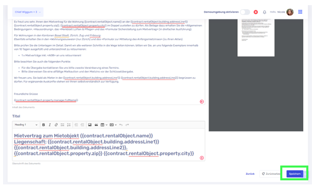Click the numbered list icon
This screenshot has width=316, height=188.
click(x=69, y=125)
